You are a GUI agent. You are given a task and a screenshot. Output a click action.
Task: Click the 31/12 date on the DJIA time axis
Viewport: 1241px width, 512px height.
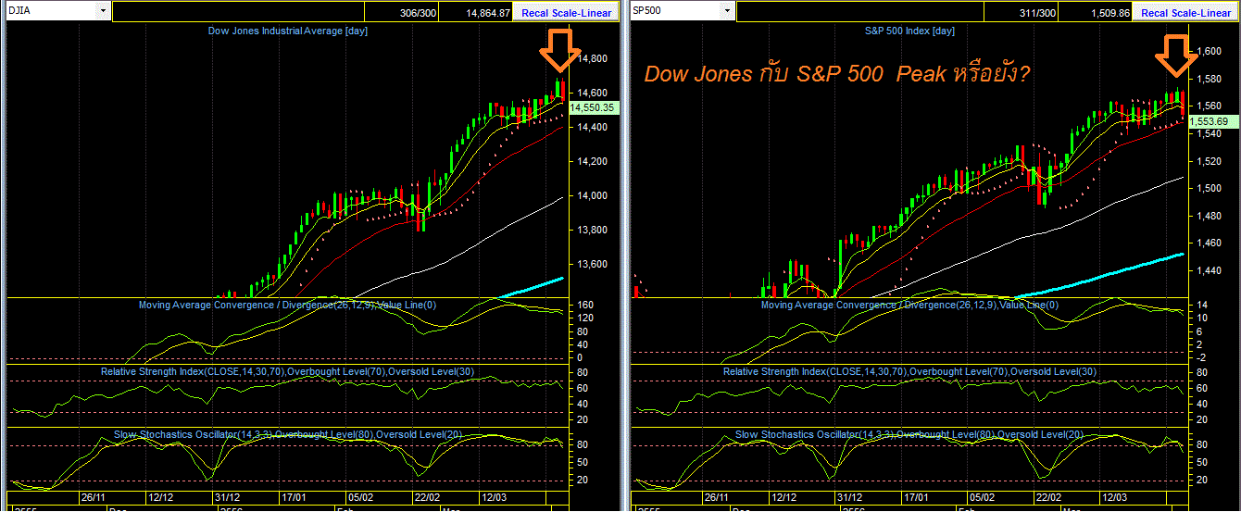(x=228, y=497)
